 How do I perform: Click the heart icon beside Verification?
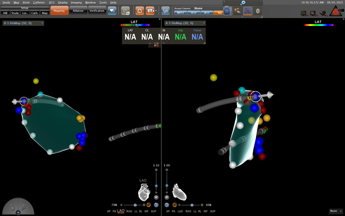tap(112, 11)
